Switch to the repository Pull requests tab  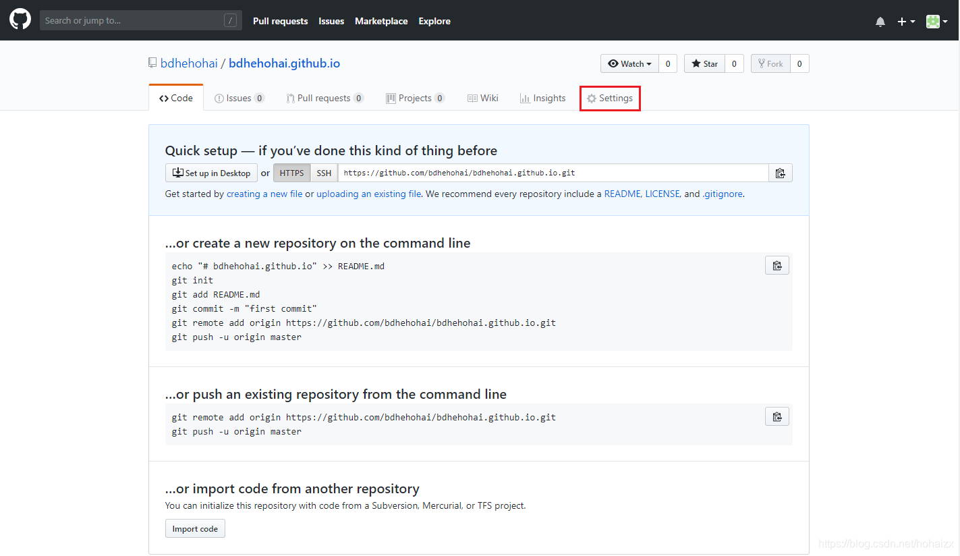click(325, 98)
